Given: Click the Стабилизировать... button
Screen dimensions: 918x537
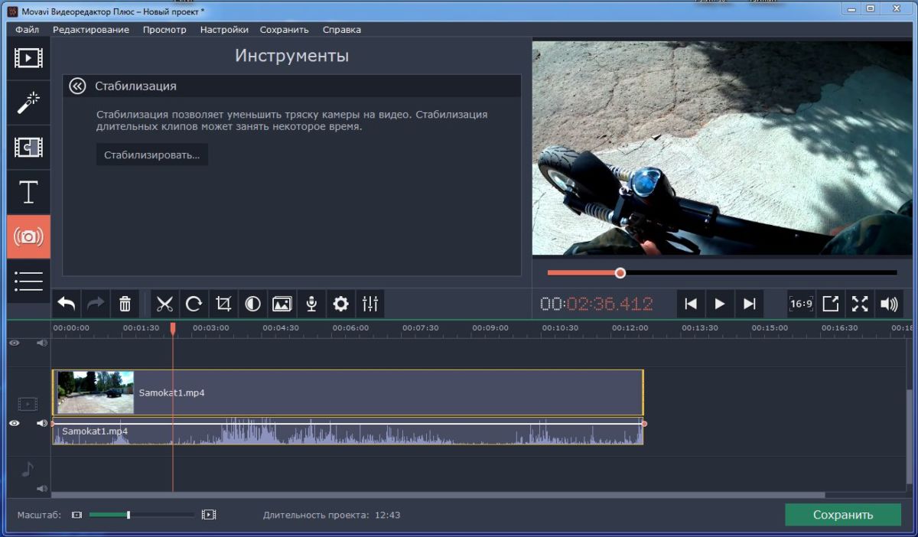Looking at the screenshot, I should tap(152, 155).
